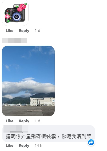Click the white cargo building in the photo

[43, 102]
